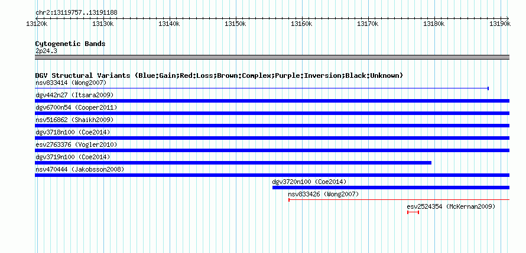Screen dimensions: 526x253
Task: Select the dgv3718n100 blue bar
Action: coord(272,138)
